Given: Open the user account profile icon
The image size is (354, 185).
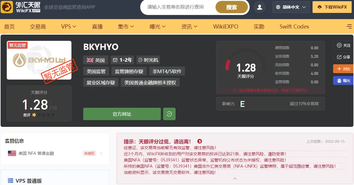Looking at the screenshot, I should pyautogui.click(x=259, y=7).
